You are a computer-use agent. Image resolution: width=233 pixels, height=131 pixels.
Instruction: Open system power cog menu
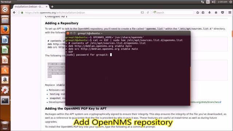(x=230, y=2)
